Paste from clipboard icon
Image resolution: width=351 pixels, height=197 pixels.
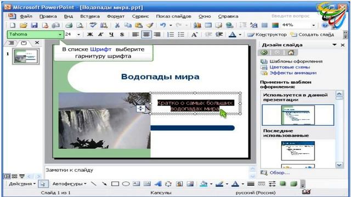click(x=139, y=25)
